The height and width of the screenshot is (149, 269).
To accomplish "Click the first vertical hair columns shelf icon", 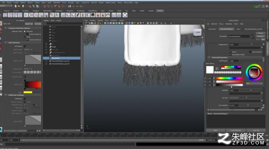I will click(114, 15).
